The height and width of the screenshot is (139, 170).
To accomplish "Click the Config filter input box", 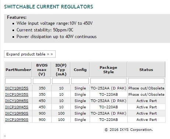I will tap(80, 81).
